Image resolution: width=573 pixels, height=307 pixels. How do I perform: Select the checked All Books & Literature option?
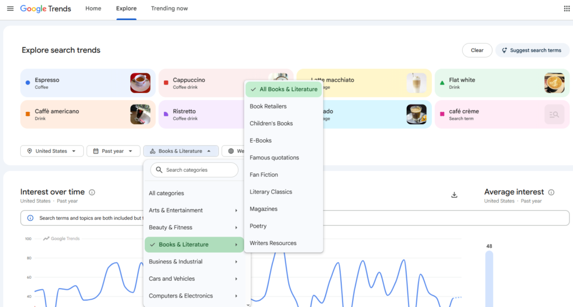pyautogui.click(x=284, y=89)
